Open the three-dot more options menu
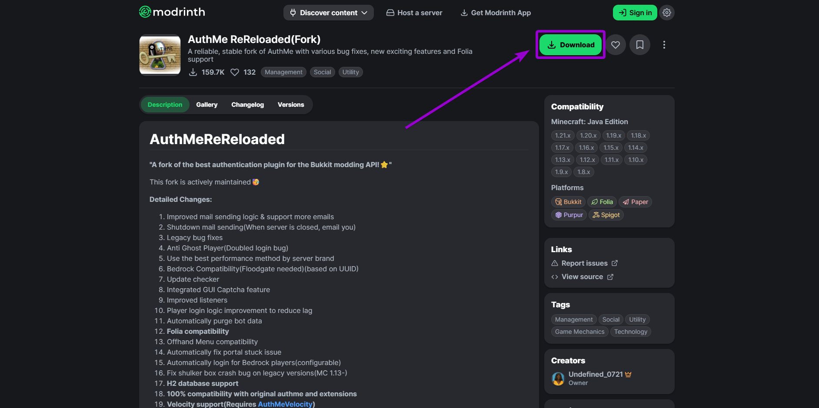Viewport: 819px width, 408px height. point(664,45)
